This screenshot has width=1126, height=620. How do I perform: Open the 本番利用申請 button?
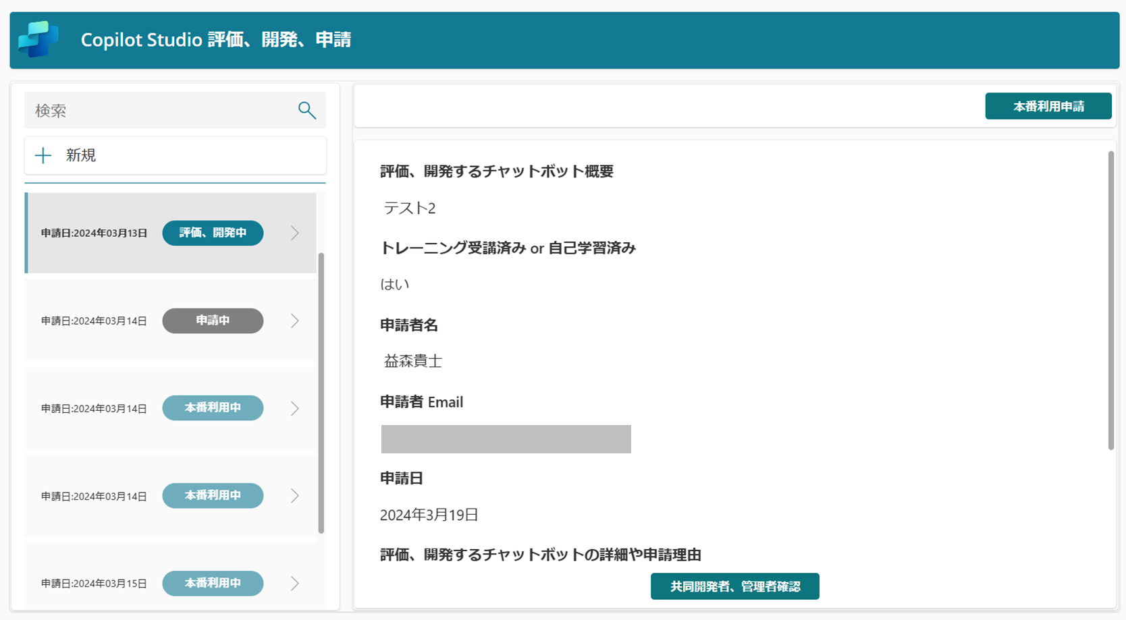point(1048,106)
